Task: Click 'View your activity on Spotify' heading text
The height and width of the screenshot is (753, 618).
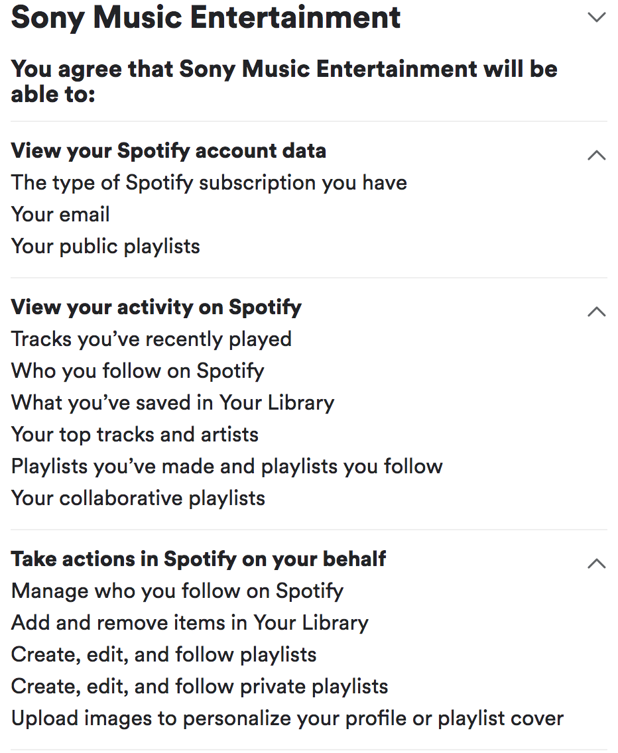Action: [x=156, y=308]
